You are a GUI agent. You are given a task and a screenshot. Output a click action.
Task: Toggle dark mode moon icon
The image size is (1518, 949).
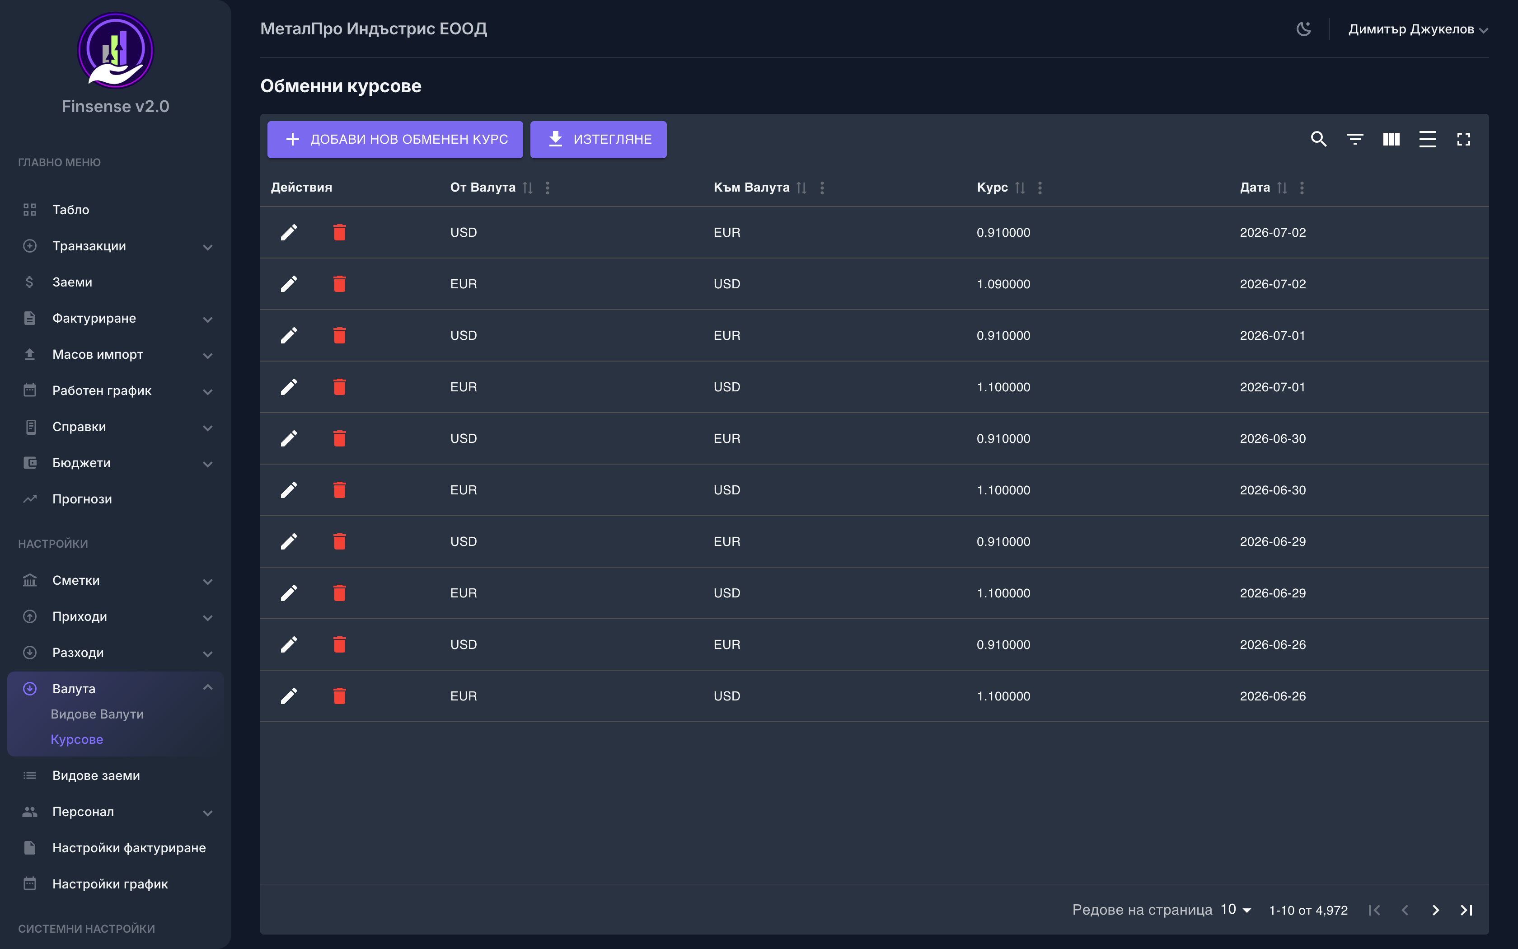coord(1303,29)
